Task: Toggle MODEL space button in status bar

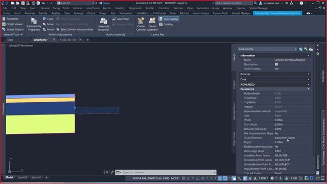Action: (175, 178)
